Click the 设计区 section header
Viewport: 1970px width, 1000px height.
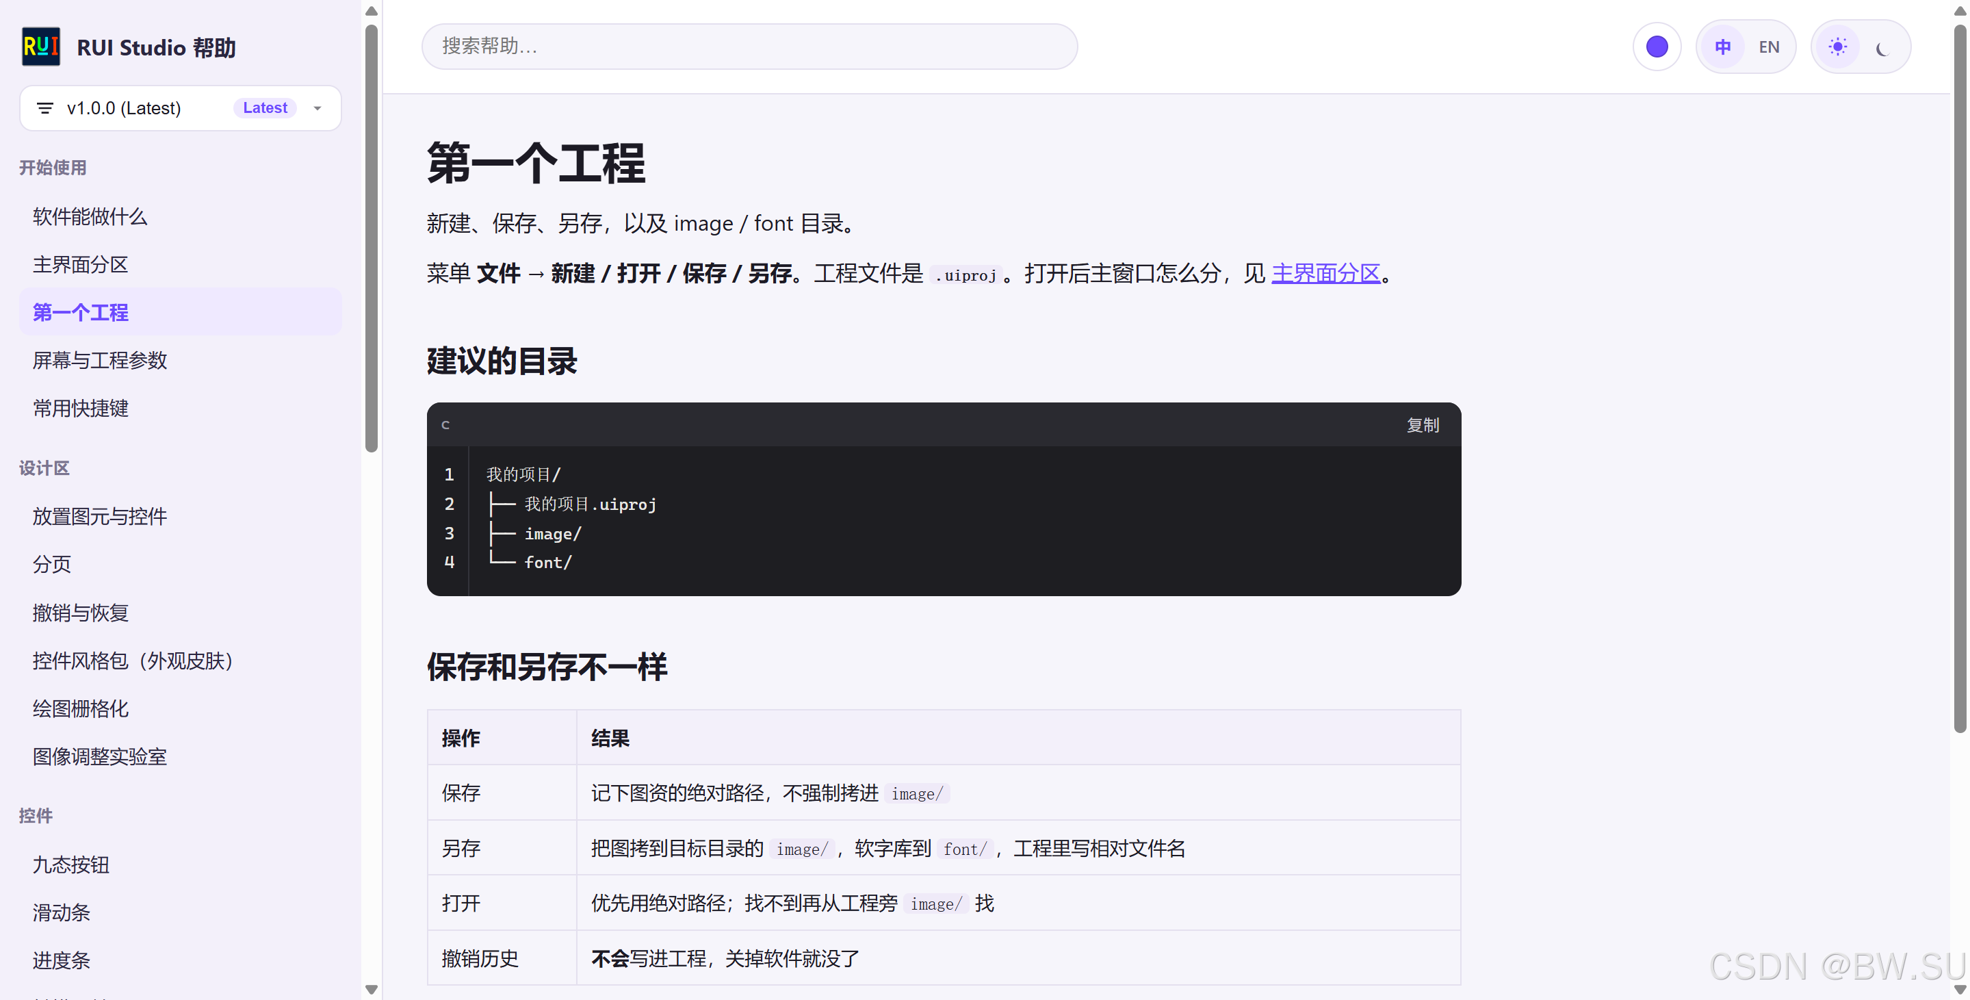tap(44, 468)
